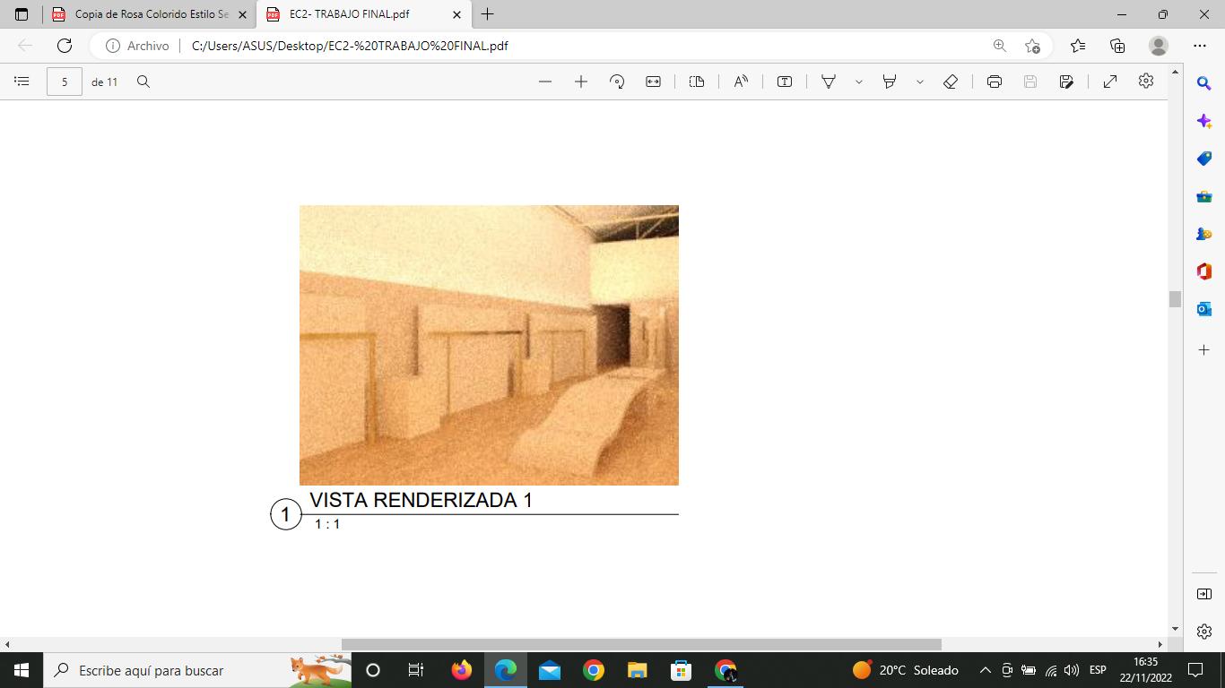
Task: Open Microsoft Office in sidebar
Action: pyautogui.click(x=1204, y=271)
